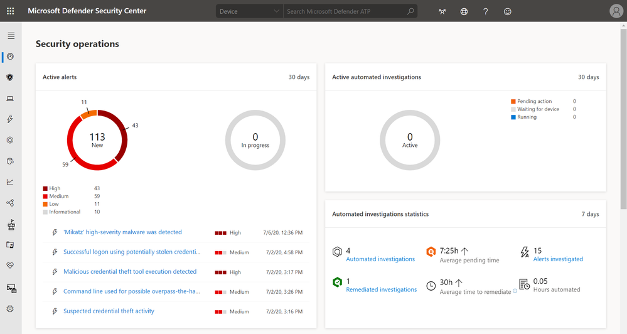
Task: Click the Waiting for device legend label
Action: [539, 109]
